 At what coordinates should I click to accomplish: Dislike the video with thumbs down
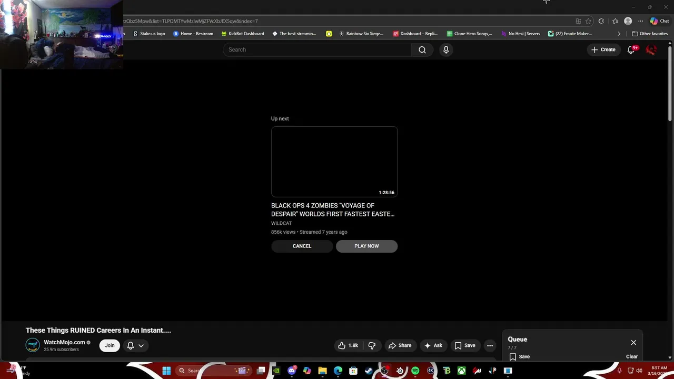[372, 345]
